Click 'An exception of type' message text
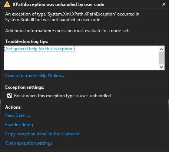Screen dimensions: 169x152 click(72, 17)
